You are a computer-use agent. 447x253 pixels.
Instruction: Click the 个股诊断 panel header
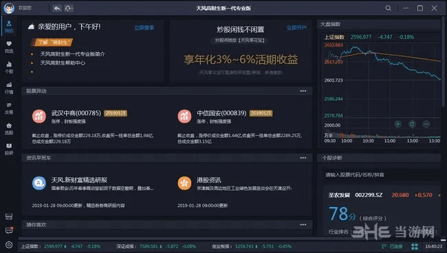[332, 158]
